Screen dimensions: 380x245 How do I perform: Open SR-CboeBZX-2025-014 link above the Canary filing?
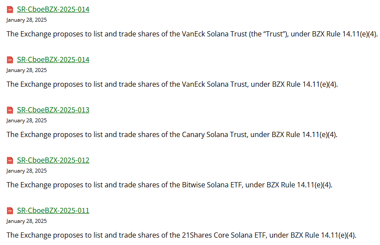[53, 60]
